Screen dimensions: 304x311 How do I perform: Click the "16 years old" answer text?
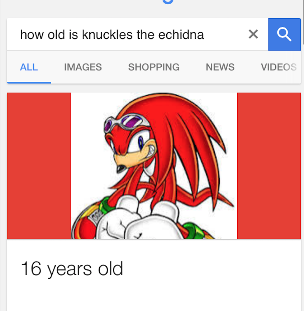(72, 269)
